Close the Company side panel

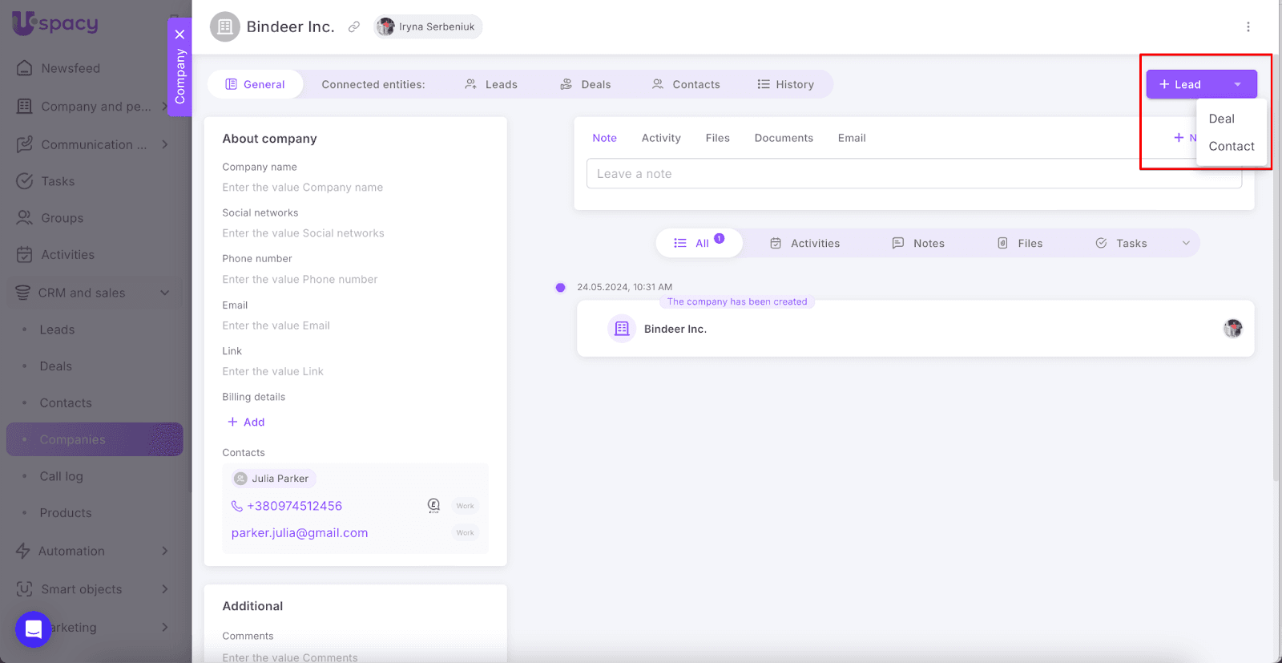pyautogui.click(x=179, y=34)
